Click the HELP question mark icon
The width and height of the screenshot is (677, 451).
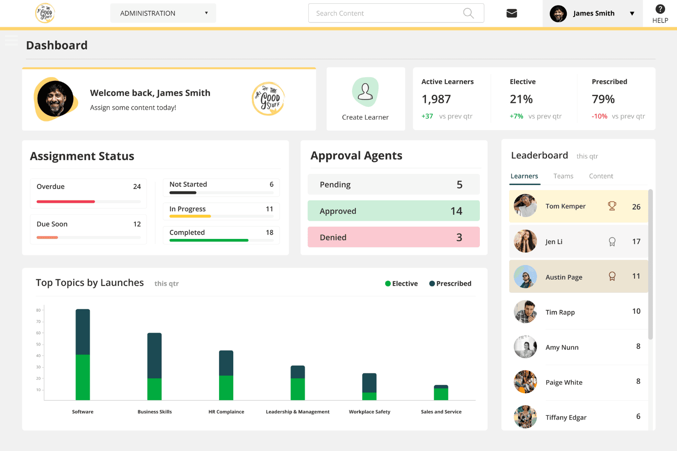pos(660,9)
